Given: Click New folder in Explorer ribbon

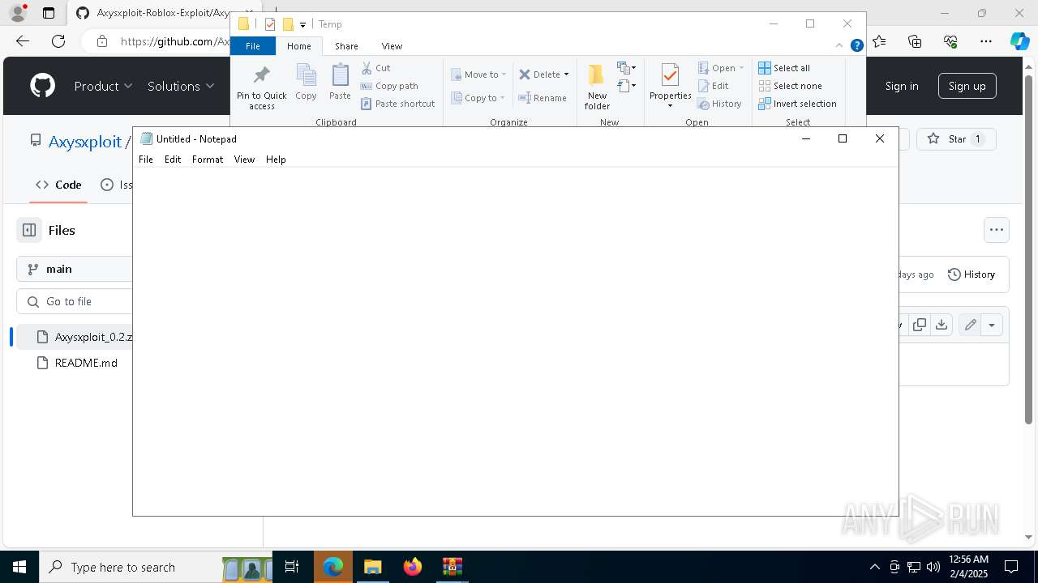Looking at the screenshot, I should click(597, 87).
